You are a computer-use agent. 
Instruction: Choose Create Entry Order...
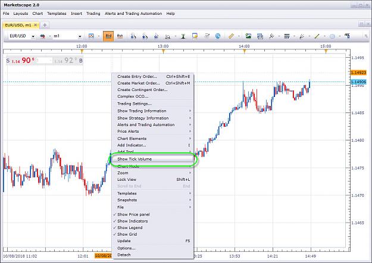tap(153, 77)
